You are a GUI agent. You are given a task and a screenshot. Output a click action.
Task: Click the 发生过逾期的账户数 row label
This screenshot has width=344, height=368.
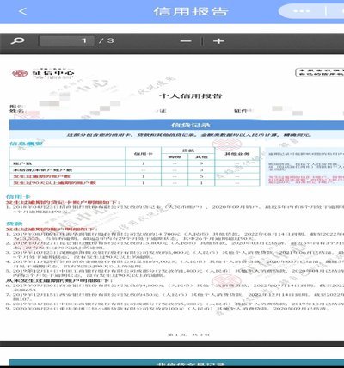(41, 176)
